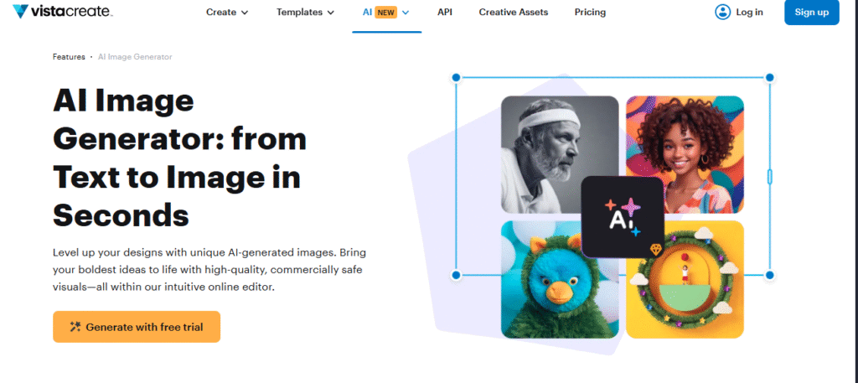Go to the Pricing page
858x383 pixels.
coord(590,12)
